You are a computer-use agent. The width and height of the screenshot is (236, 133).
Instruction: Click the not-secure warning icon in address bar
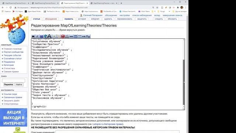pos(15,7)
